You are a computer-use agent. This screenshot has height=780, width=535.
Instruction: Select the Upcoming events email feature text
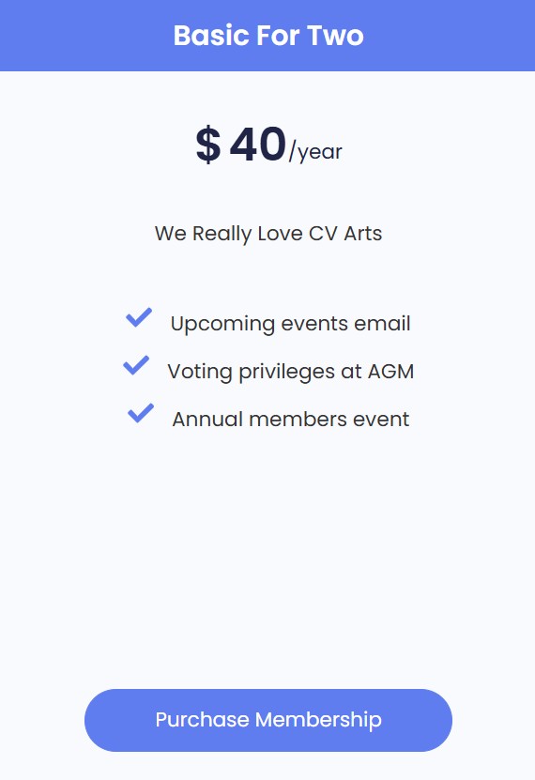tap(290, 324)
